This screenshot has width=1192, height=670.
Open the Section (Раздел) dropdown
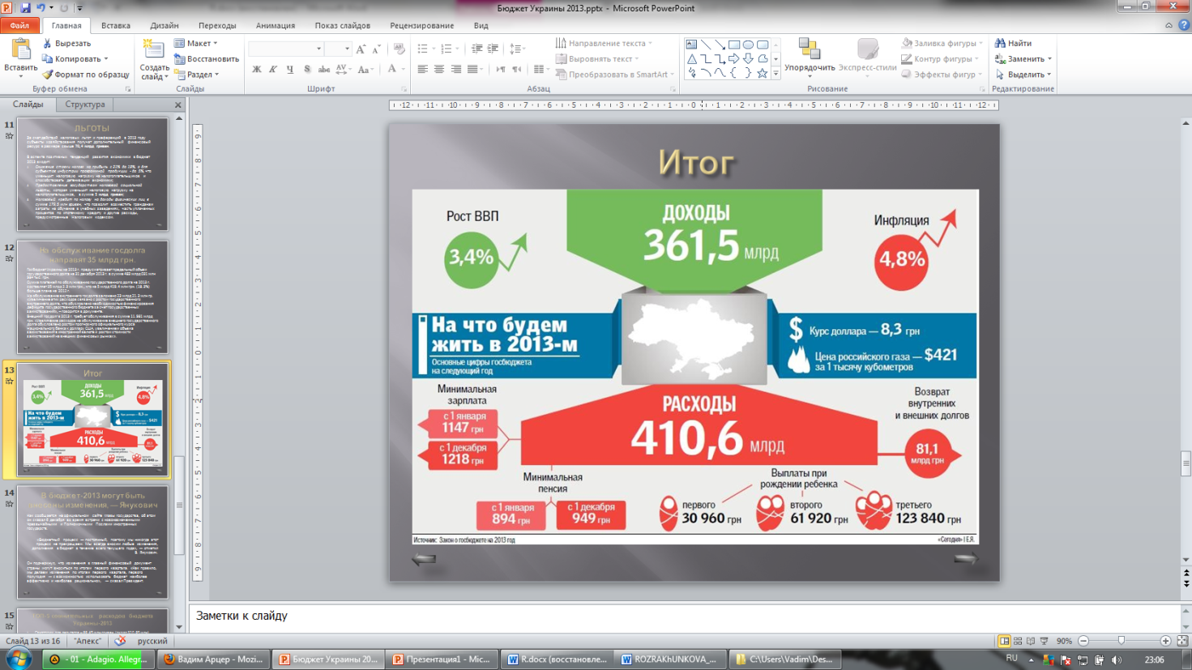click(198, 75)
